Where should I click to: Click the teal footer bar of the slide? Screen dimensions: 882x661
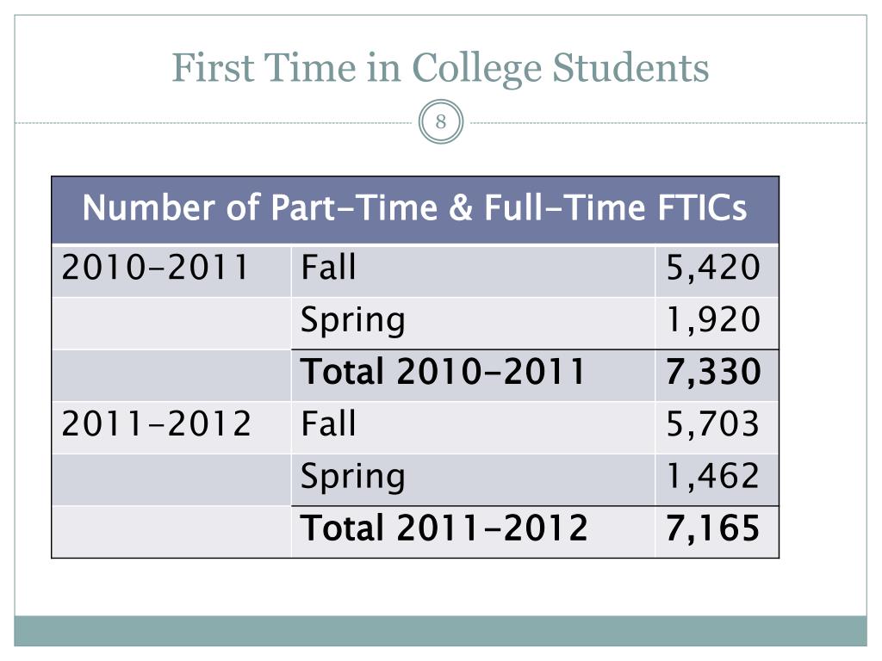[x=440, y=631]
